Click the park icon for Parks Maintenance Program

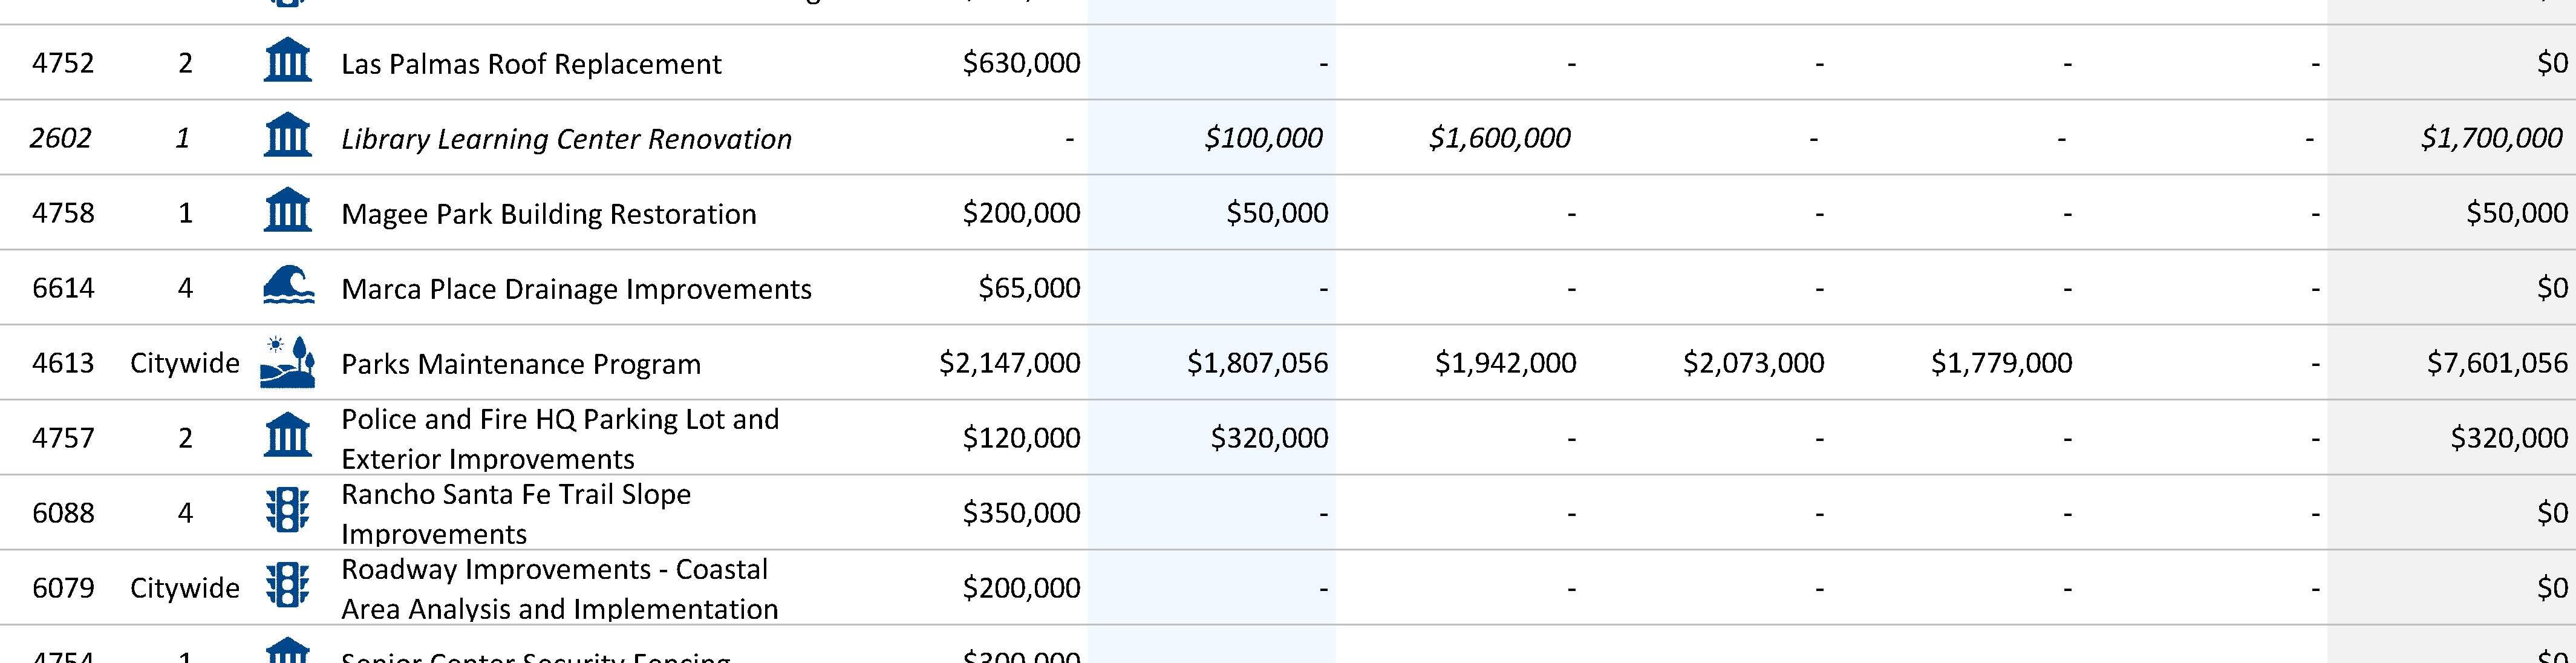288,362
